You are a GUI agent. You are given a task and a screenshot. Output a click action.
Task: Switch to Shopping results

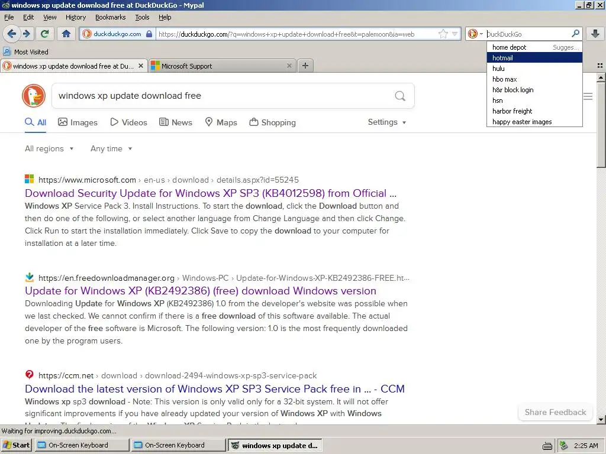click(272, 122)
